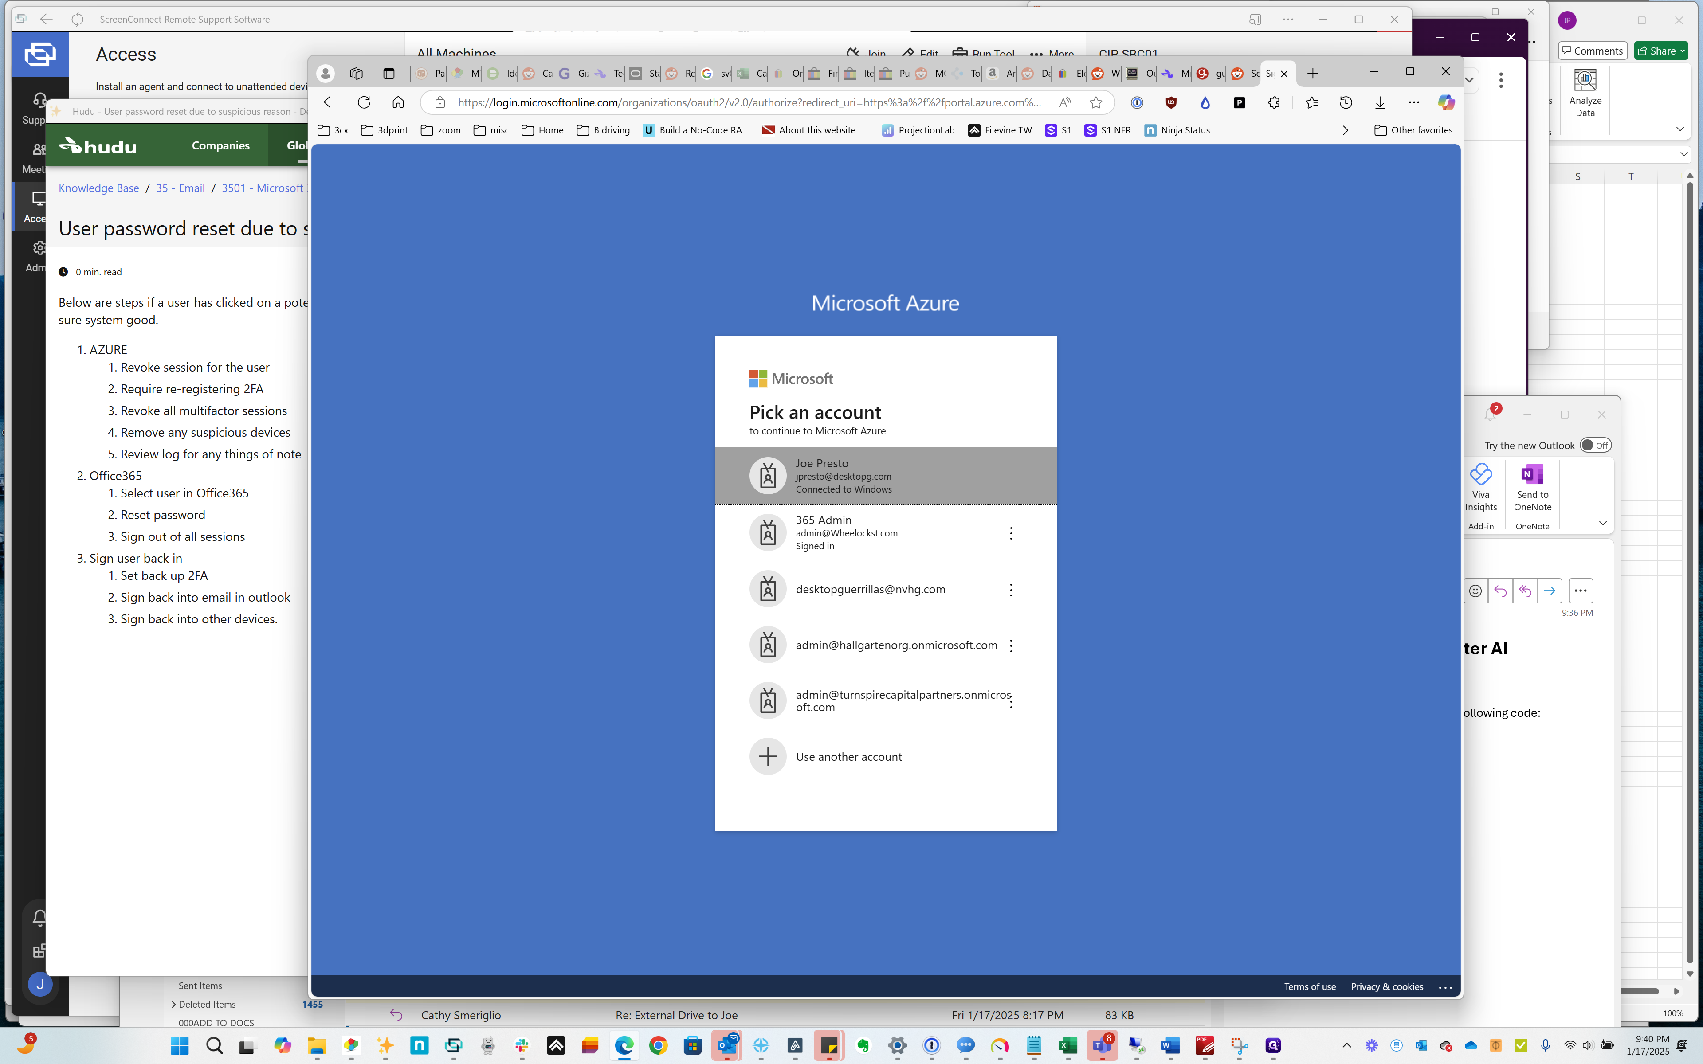
Task: Open options menu for 365 Admin account
Action: (x=1011, y=533)
